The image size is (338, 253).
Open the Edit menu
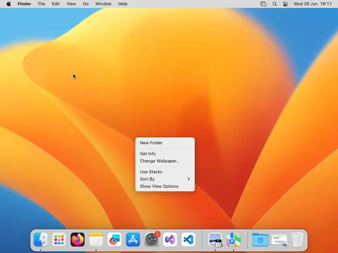click(55, 4)
